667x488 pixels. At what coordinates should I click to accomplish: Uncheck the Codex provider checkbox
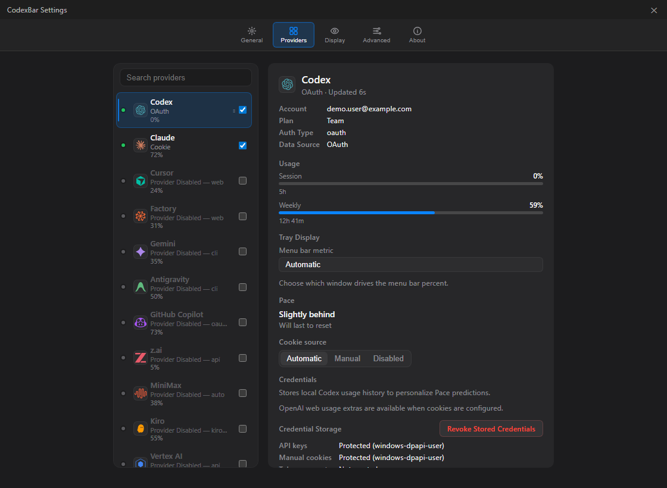[242, 110]
